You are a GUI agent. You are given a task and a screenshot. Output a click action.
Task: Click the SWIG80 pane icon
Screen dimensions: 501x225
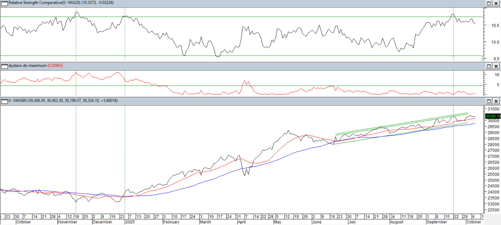[5, 101]
